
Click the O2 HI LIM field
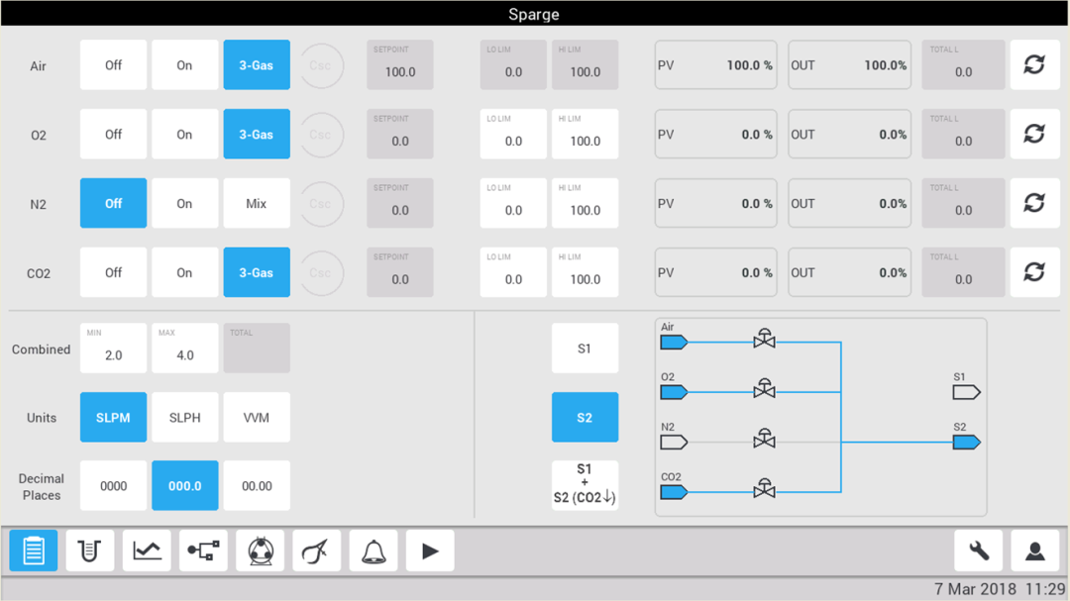pos(585,135)
